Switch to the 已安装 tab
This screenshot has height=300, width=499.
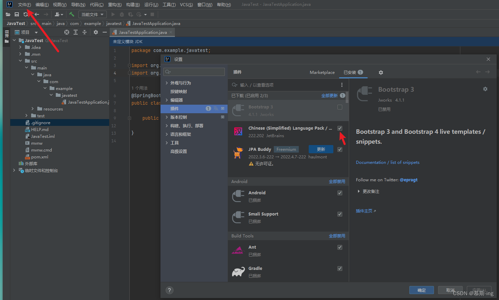[x=353, y=73]
